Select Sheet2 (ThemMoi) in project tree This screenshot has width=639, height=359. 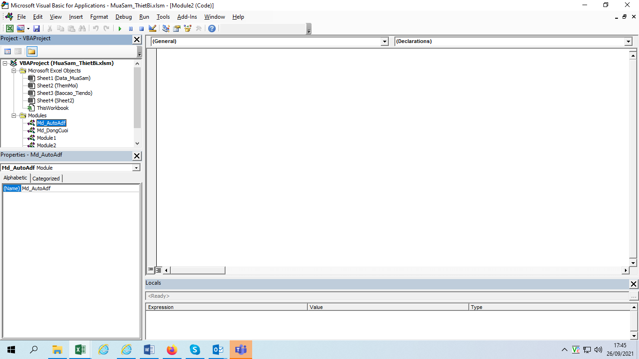57,86
